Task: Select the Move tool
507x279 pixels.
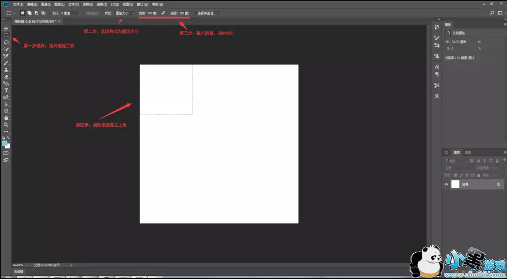Action: 6,28
